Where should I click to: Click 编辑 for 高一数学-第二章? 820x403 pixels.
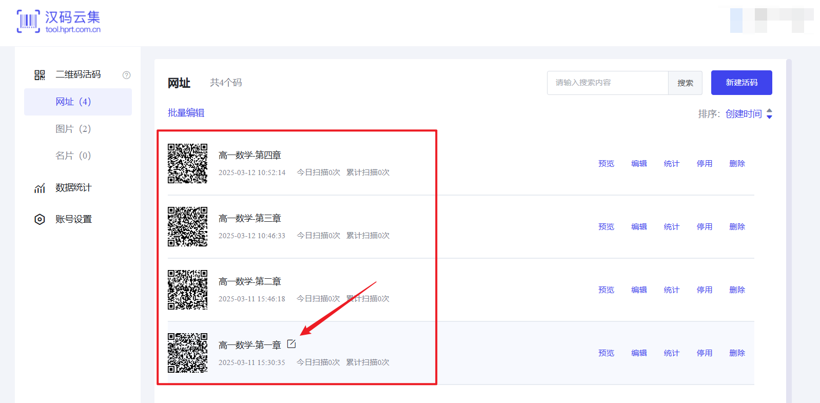pos(639,290)
